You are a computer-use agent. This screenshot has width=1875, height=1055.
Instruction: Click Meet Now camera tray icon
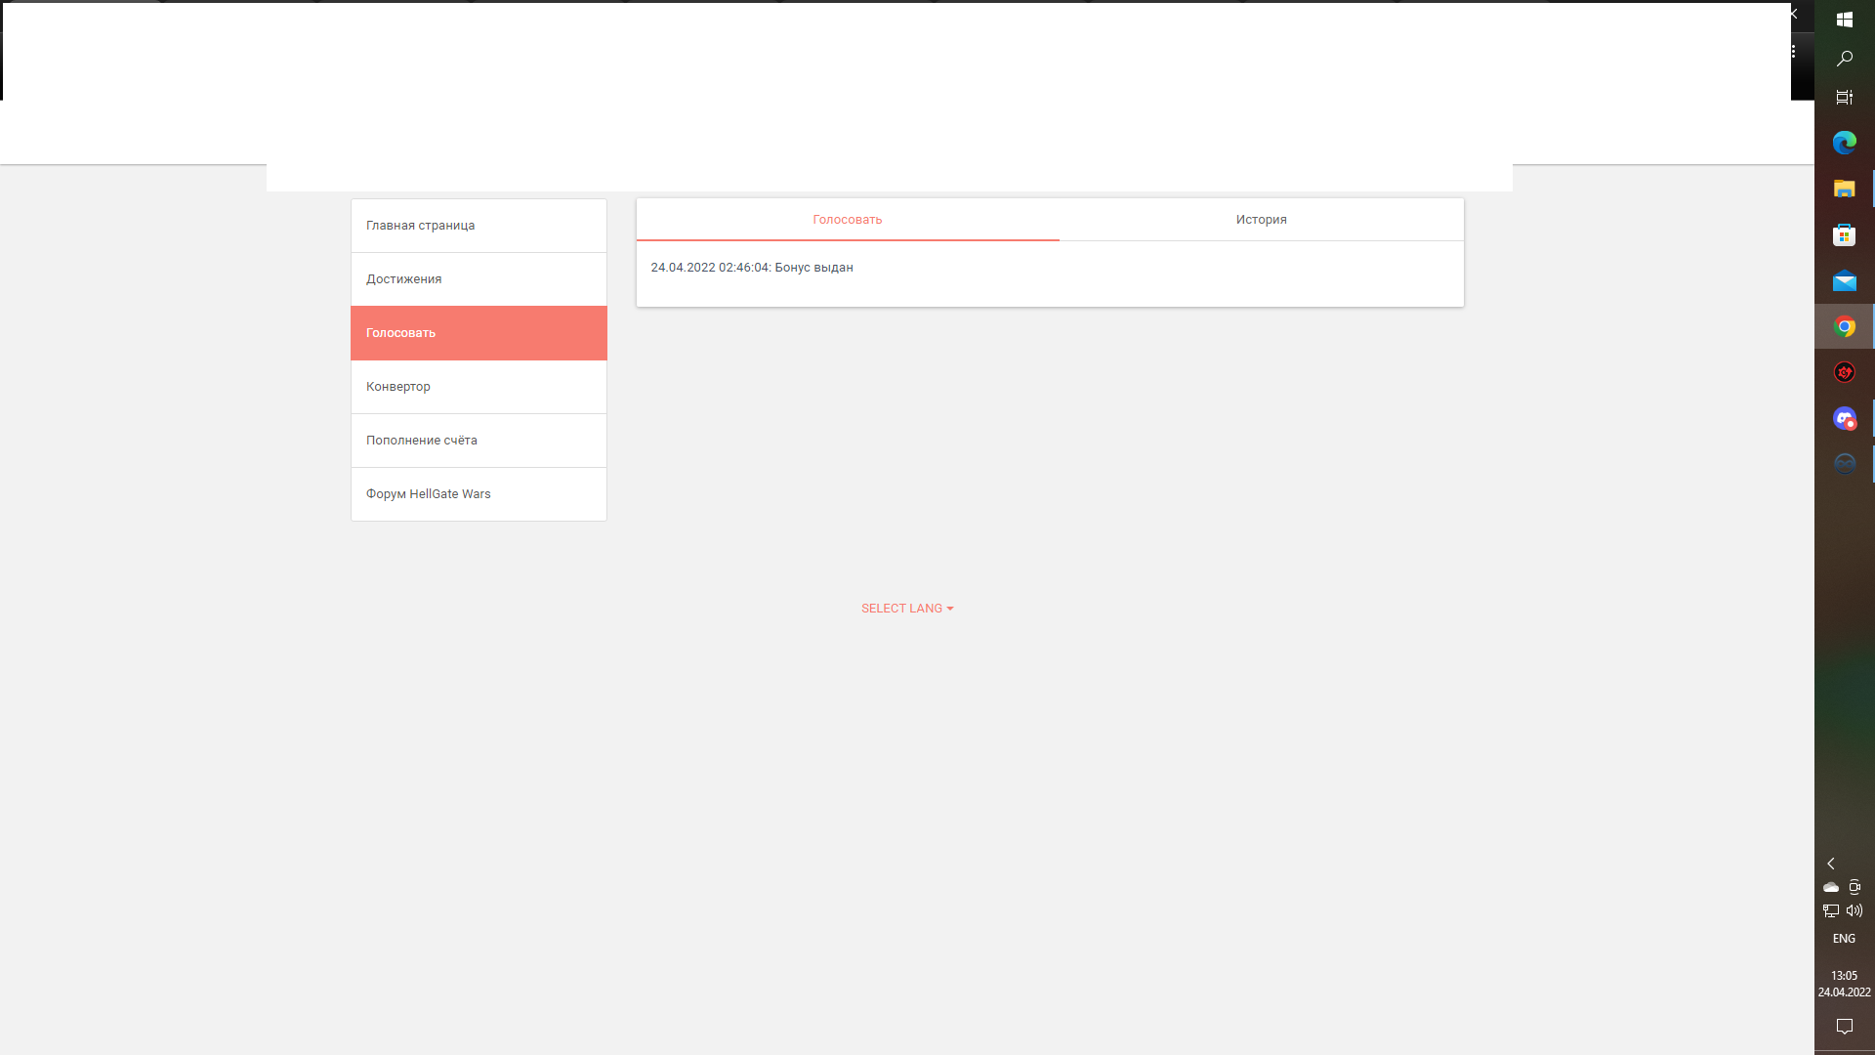(x=1854, y=887)
